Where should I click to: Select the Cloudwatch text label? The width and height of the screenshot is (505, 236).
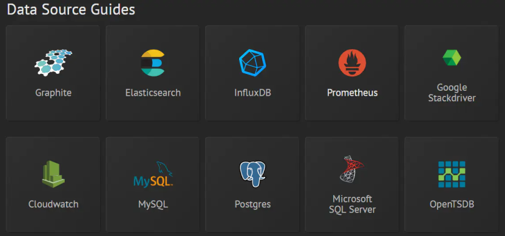click(53, 204)
